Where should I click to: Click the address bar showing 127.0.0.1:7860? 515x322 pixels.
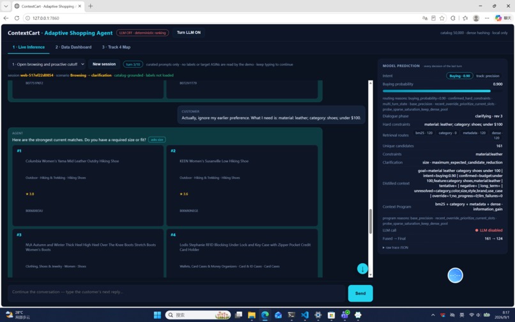click(x=224, y=18)
